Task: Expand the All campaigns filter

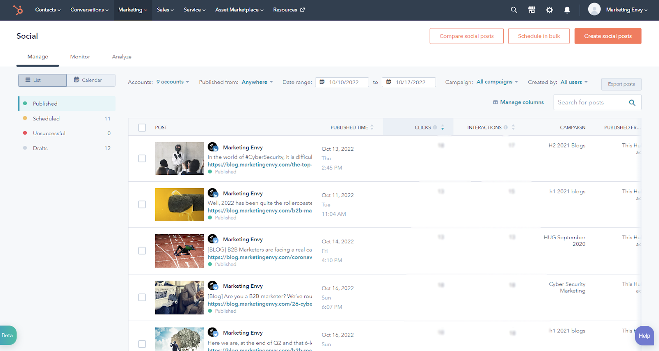Action: (497, 82)
